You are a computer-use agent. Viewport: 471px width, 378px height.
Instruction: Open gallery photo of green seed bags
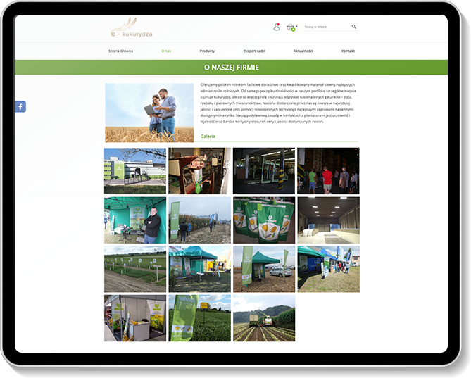(x=264, y=220)
